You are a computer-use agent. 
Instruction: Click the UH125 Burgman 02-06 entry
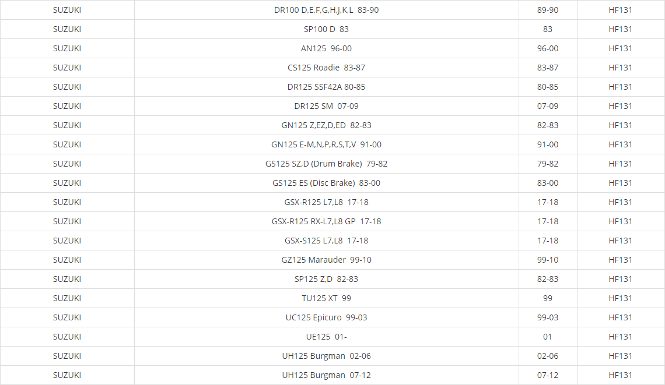tap(326, 356)
